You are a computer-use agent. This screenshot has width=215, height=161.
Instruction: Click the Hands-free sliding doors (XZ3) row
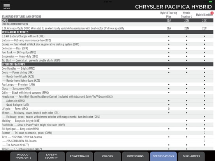107,80
